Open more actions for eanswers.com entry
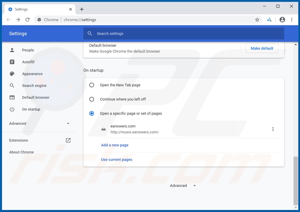This screenshot has height=212, width=300. (273, 129)
